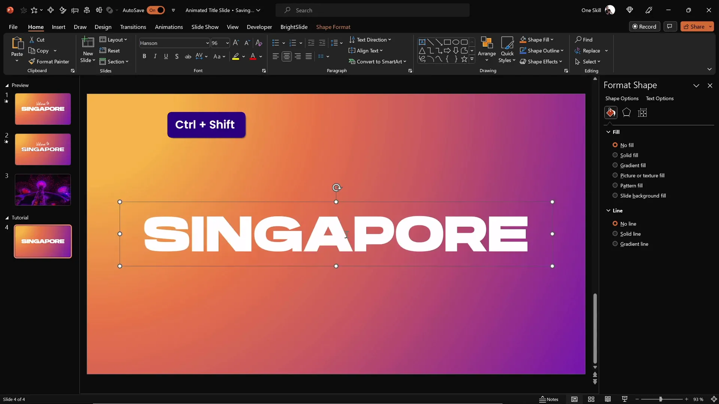Open Size & Properties icon
Image resolution: width=719 pixels, height=404 pixels.
tap(642, 113)
